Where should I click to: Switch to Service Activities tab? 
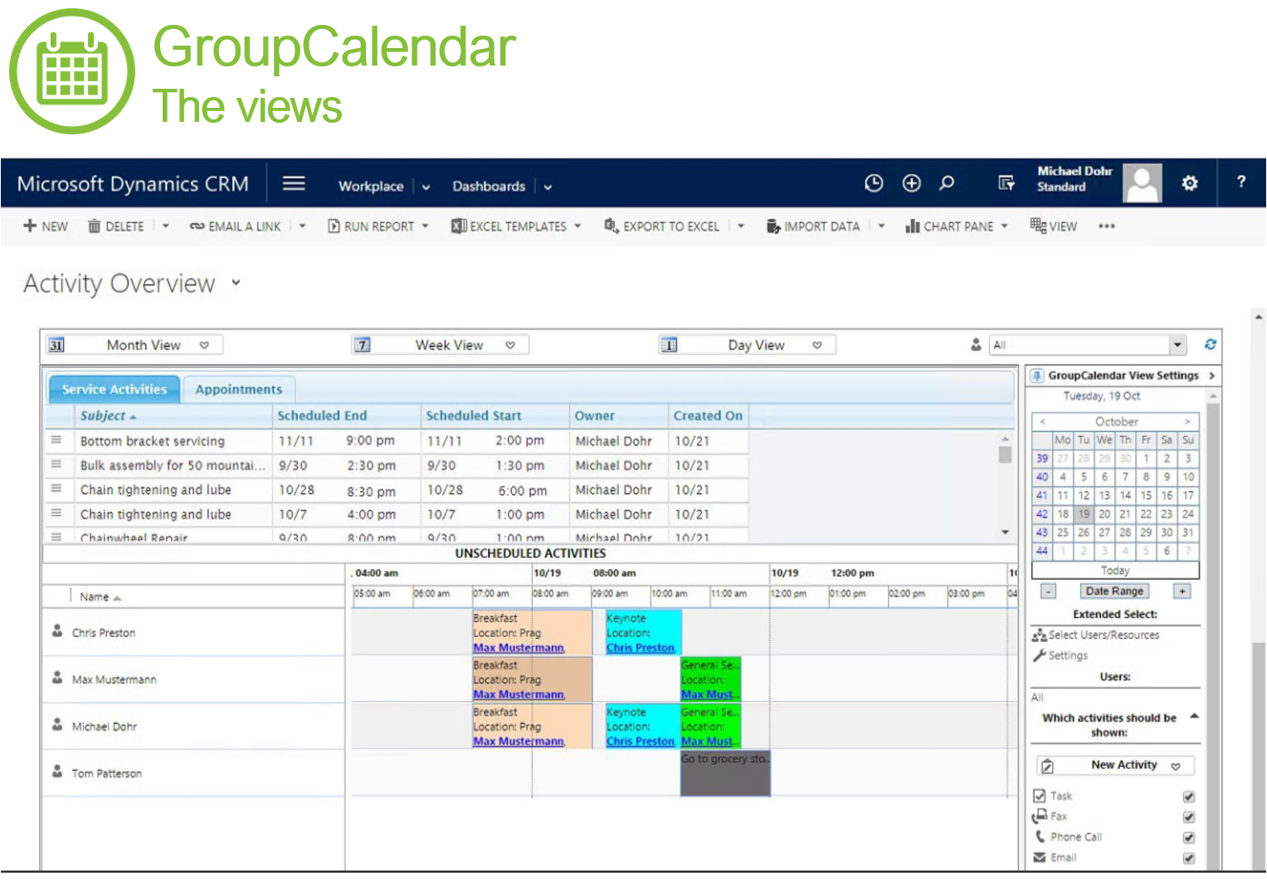[115, 389]
